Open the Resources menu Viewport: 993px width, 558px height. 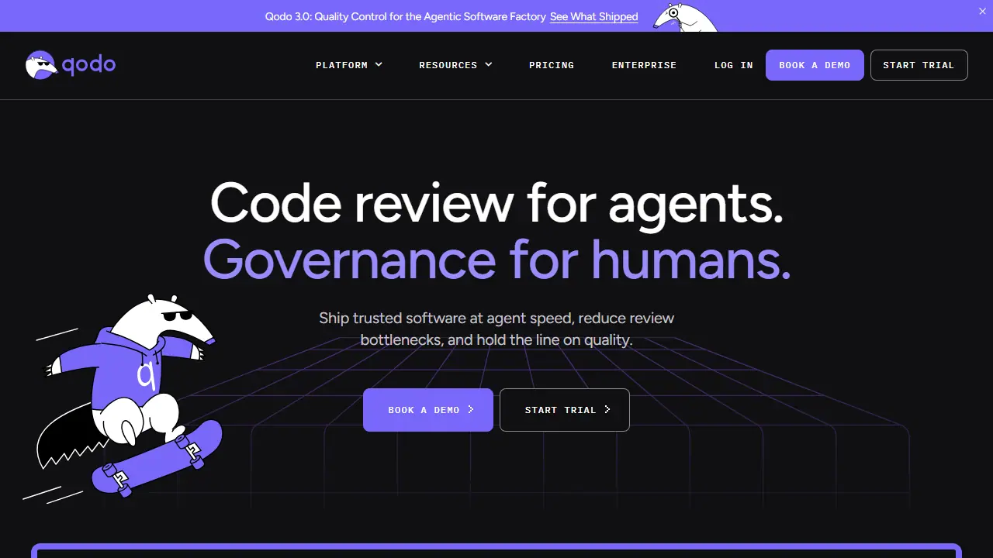pos(455,65)
